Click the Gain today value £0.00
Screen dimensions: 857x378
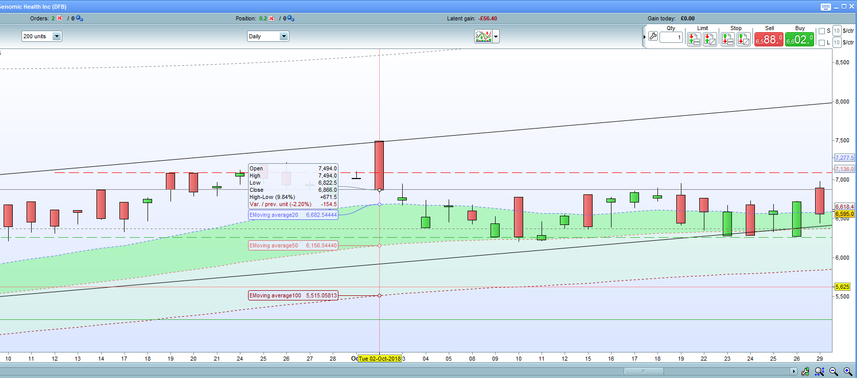688,18
